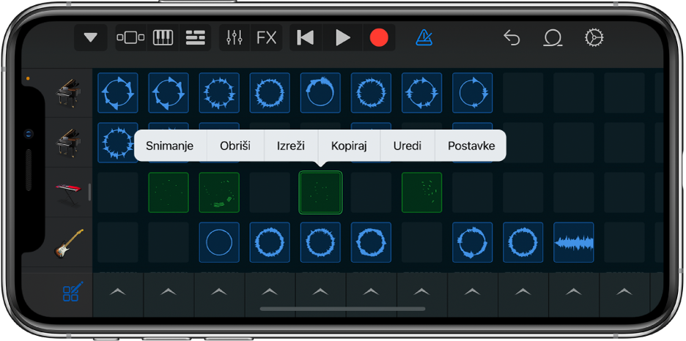Trigger the last column's up-arrow chevron
Viewport: 686px width, 341px height.
pyautogui.click(x=624, y=292)
